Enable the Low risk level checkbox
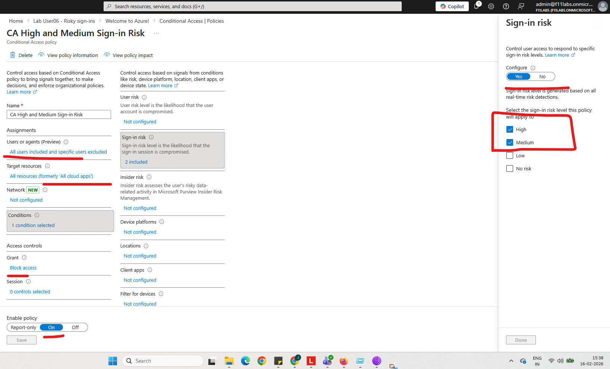 pos(510,155)
